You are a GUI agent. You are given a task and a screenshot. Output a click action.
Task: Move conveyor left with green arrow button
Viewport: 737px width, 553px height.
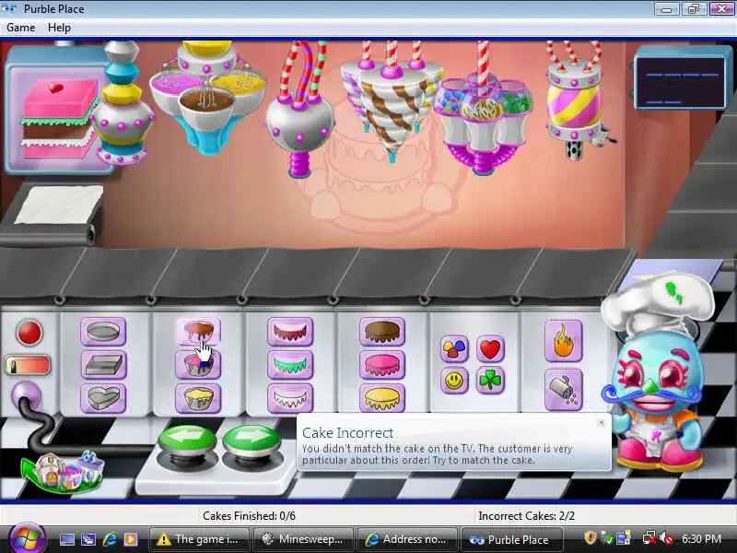point(188,442)
